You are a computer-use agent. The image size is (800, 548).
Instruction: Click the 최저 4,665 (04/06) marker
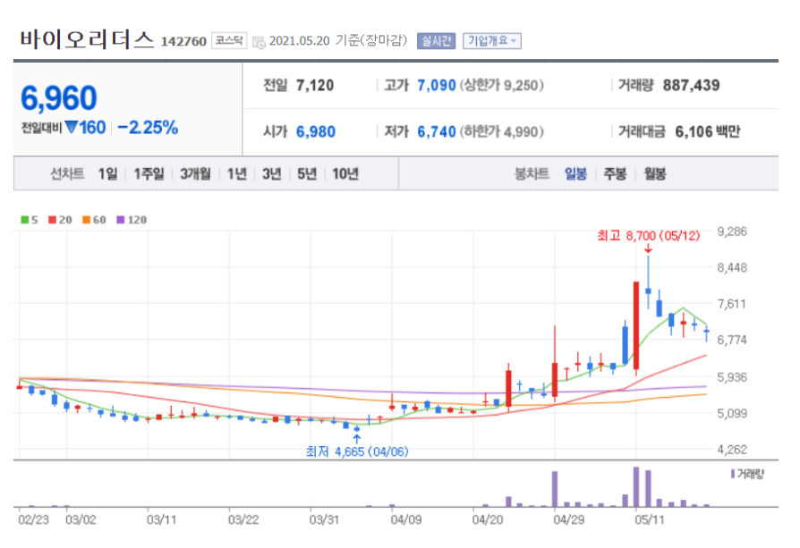coord(357,451)
